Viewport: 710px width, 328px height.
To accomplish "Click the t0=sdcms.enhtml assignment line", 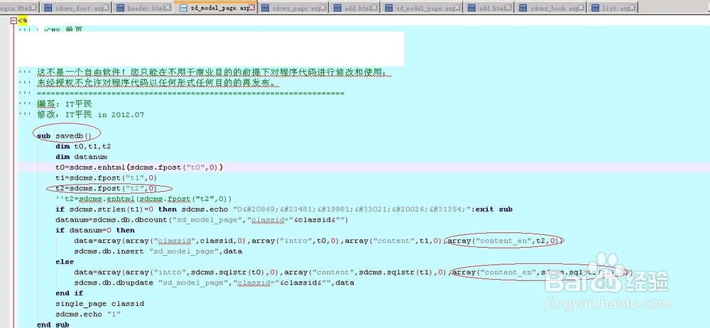I will click(x=139, y=167).
